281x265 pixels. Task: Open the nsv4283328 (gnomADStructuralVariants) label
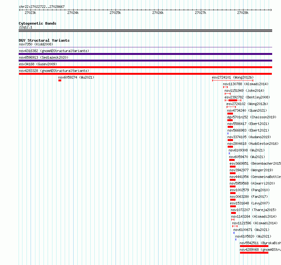click(x=54, y=71)
